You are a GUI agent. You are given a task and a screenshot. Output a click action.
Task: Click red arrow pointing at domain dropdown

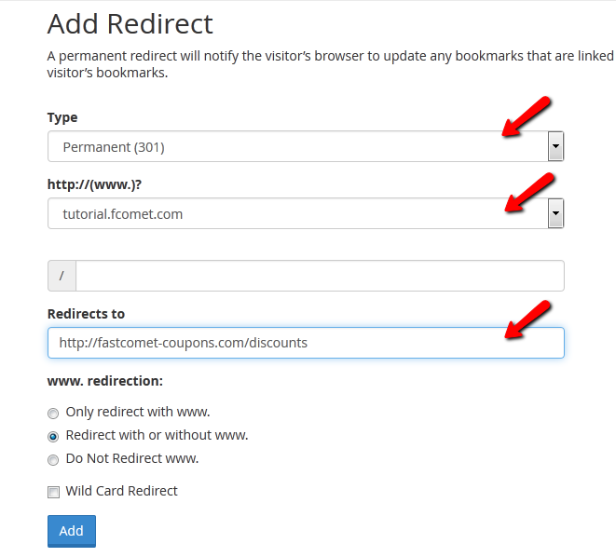(528, 192)
